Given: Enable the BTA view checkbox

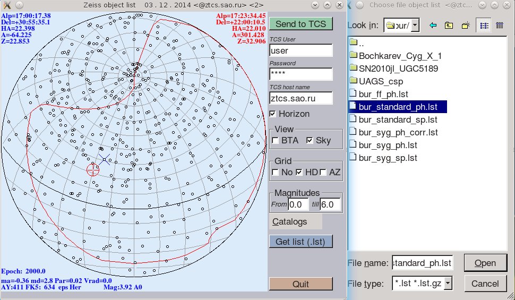Looking at the screenshot, I should coord(275,141).
